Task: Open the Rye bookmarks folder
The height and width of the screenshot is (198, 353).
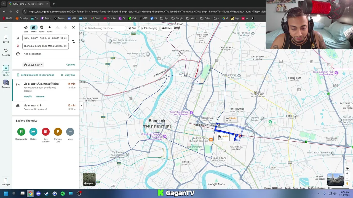Action: [x=164, y=18]
